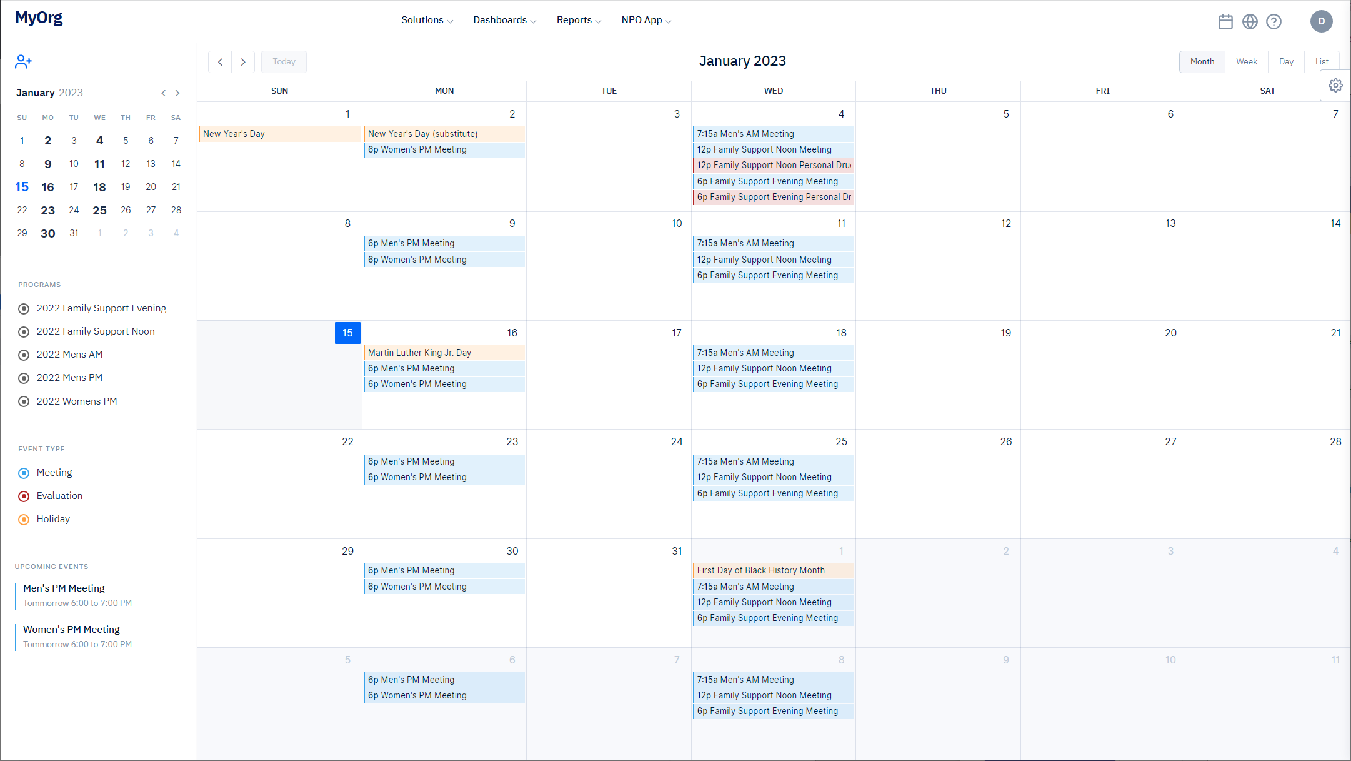This screenshot has width=1351, height=761.
Task: Switch to List view tab
Action: (x=1321, y=61)
